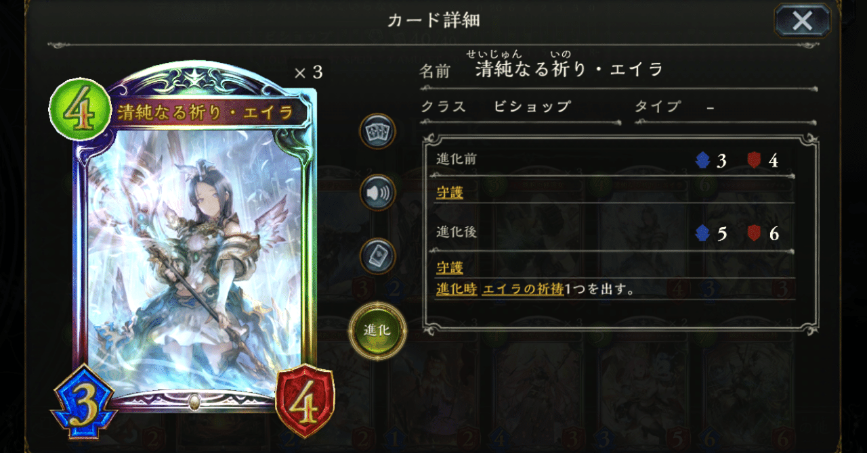Image resolution: width=867 pixels, height=453 pixels.
Task: Toggle the 進化 evolve button
Action: click(377, 331)
